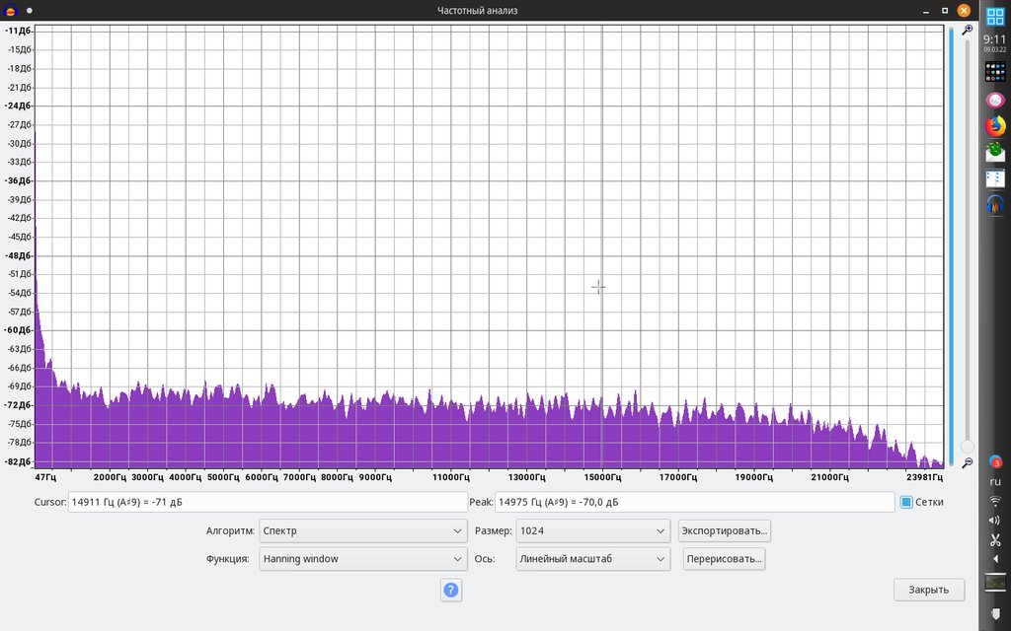Click the zoom-in magnifier above the slider
The width and height of the screenshot is (1011, 631).
pos(967,30)
